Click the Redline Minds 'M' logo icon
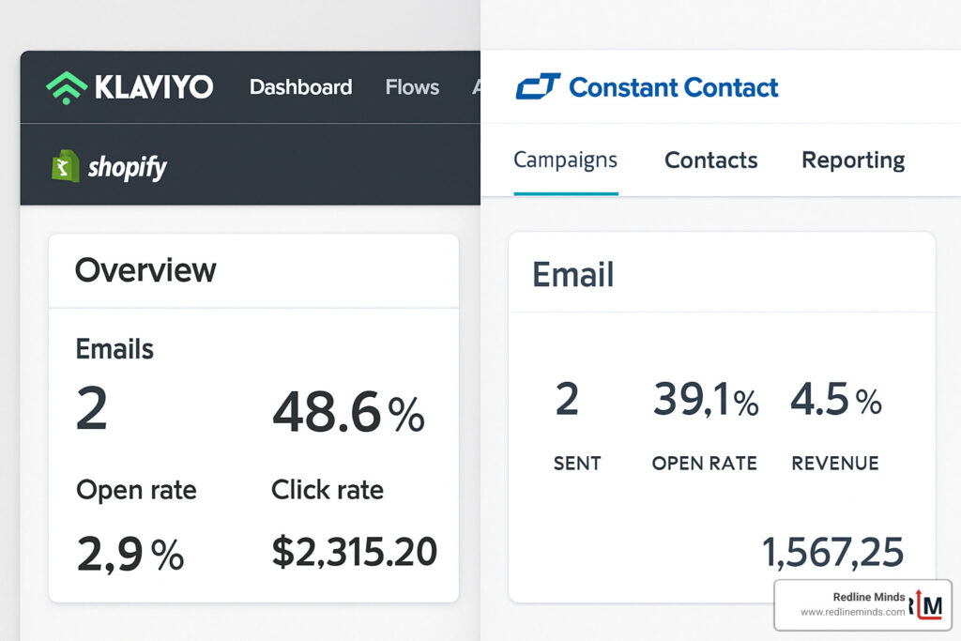Screen dimensions: 961x641 point(934,604)
